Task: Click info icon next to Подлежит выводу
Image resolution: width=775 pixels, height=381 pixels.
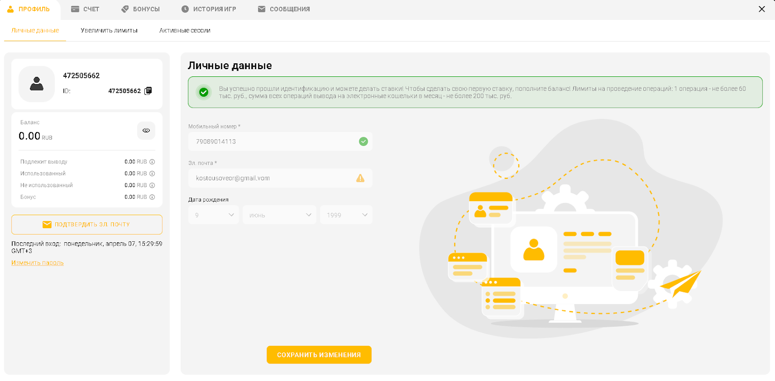Action: [152, 162]
